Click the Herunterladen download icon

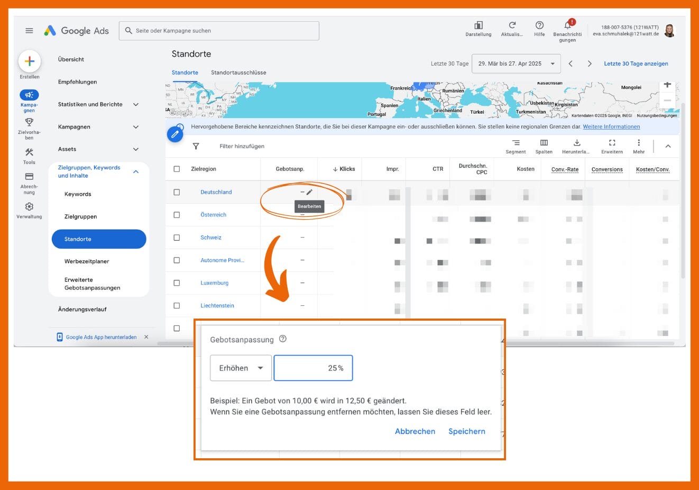pyautogui.click(x=577, y=143)
